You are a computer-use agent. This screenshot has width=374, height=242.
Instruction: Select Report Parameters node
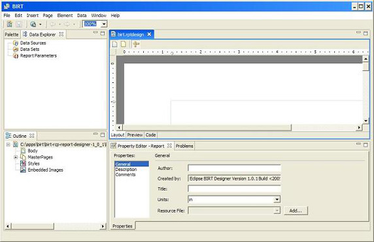point(39,55)
